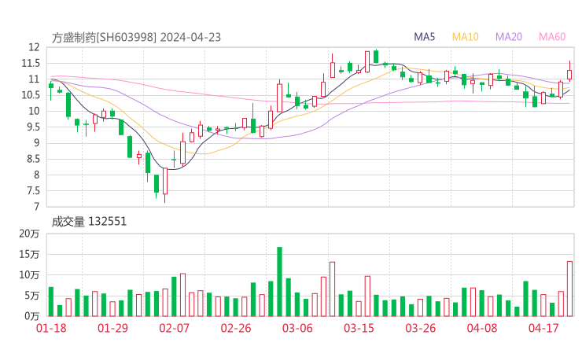The width and height of the screenshot is (582, 346).
Task: Click the 成交量 132551 volume label
Action: coord(89,222)
